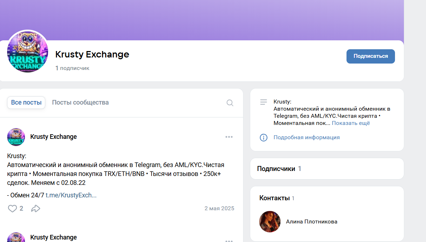Click the info circle icon in sidebar
The height and width of the screenshot is (242, 426).
pyautogui.click(x=263, y=137)
